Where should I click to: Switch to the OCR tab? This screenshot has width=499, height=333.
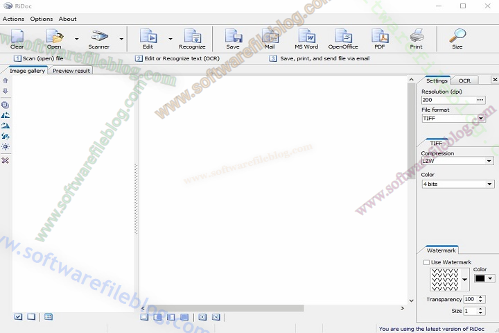tap(464, 80)
